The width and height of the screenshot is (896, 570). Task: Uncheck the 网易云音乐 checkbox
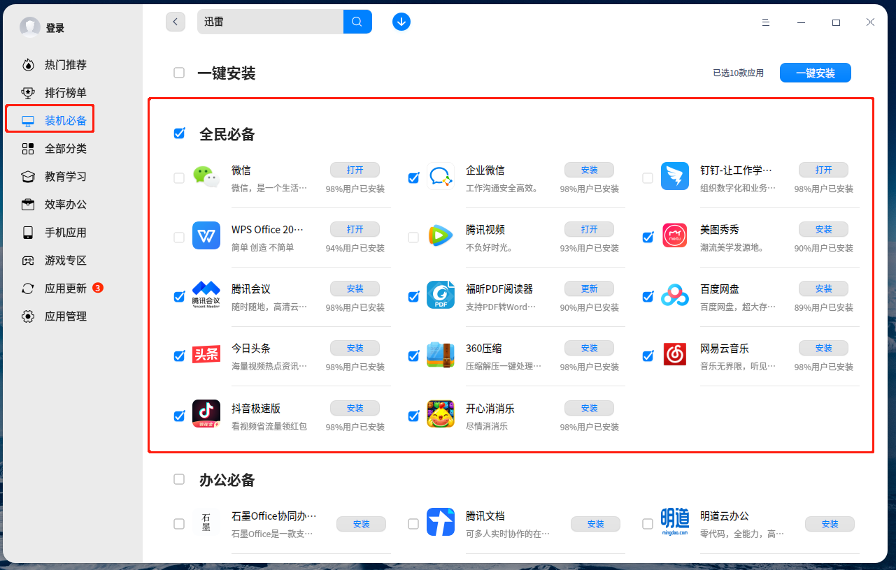(x=648, y=356)
